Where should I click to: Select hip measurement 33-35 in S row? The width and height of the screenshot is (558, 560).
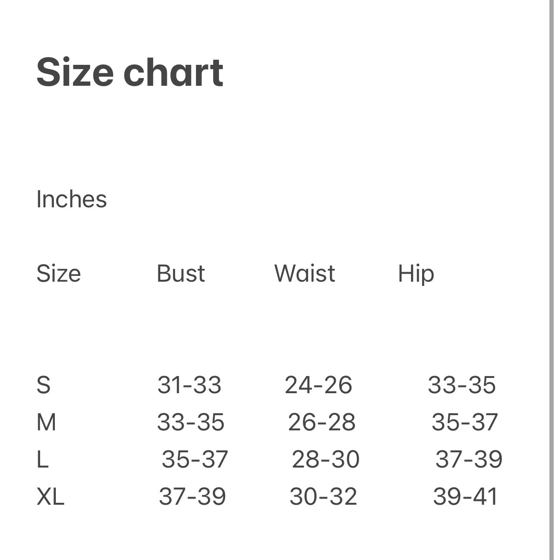462,385
